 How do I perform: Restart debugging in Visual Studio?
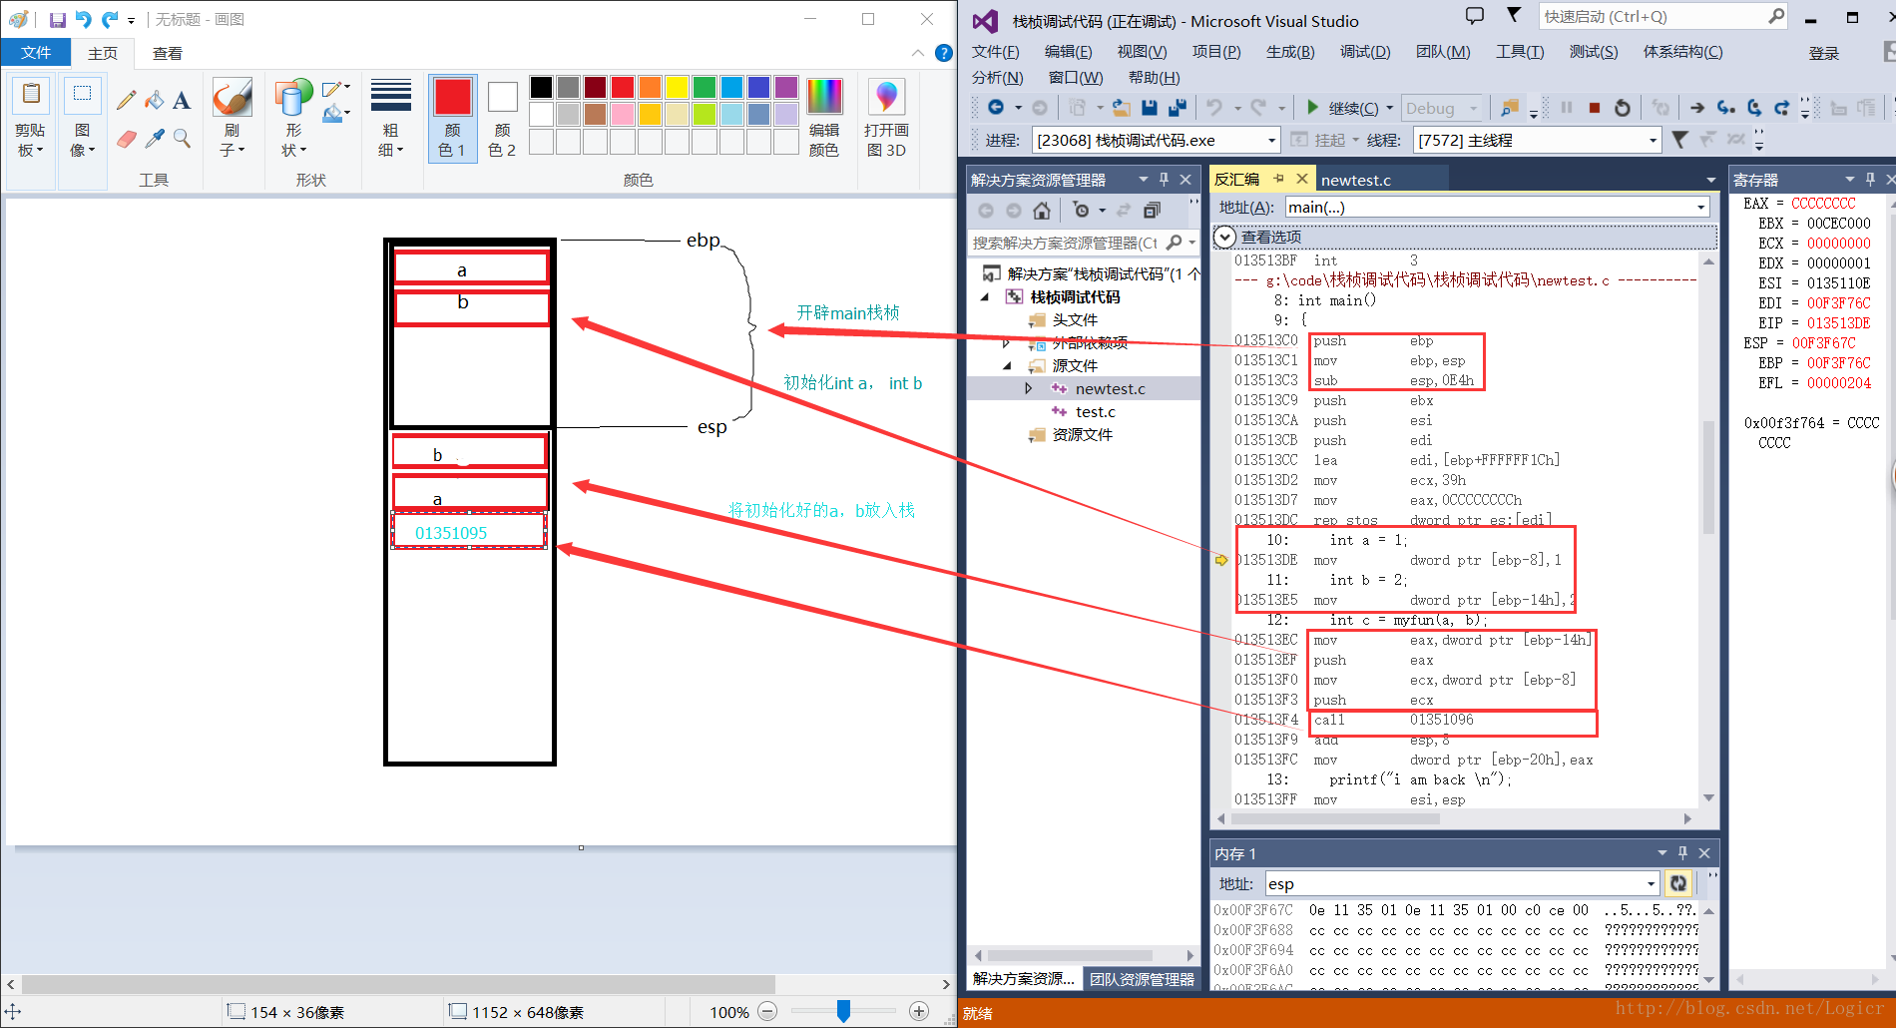[1623, 108]
